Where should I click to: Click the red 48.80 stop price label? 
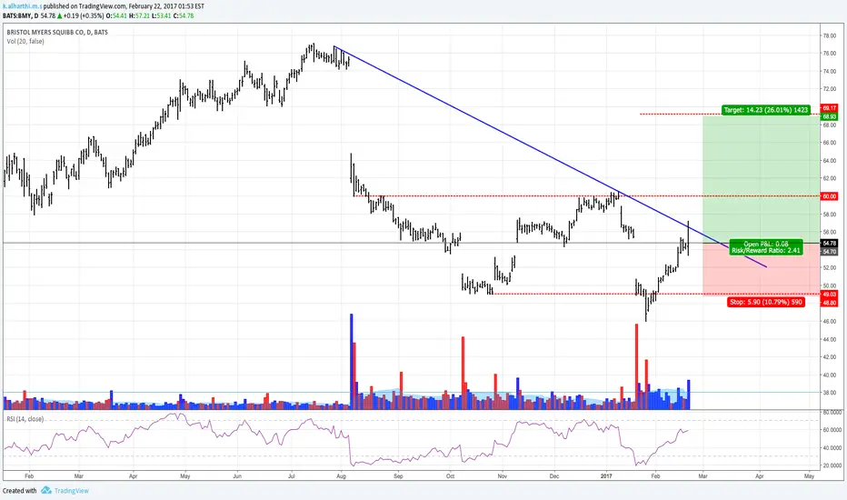coord(829,303)
